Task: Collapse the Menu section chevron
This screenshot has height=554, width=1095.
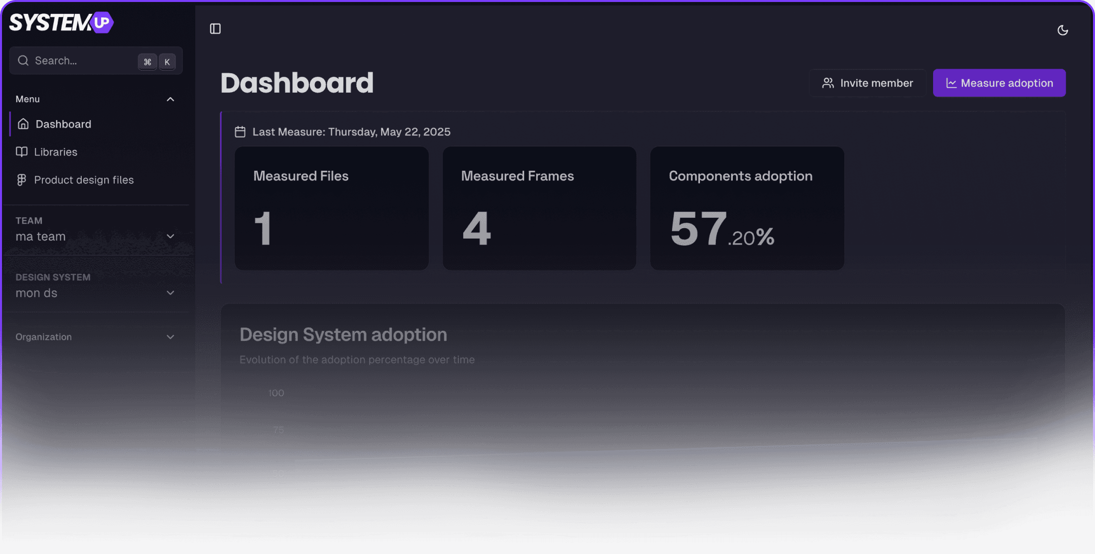Action: pos(170,99)
